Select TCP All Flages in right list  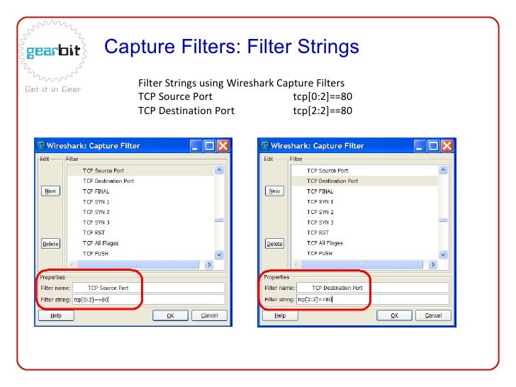[x=365, y=243]
